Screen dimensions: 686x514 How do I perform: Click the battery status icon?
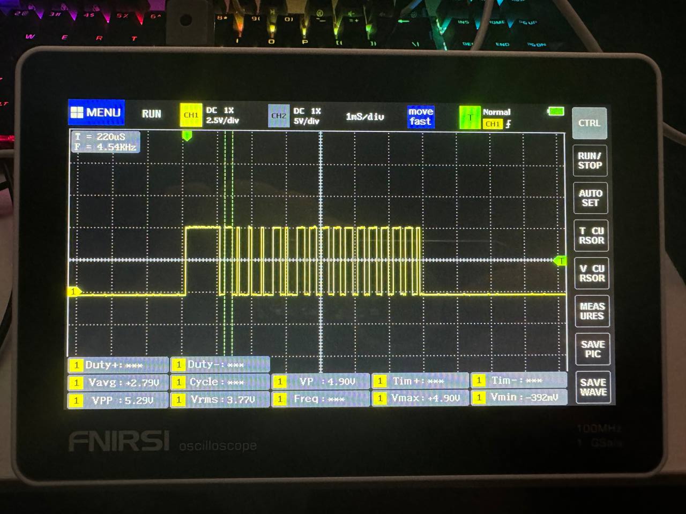556,111
